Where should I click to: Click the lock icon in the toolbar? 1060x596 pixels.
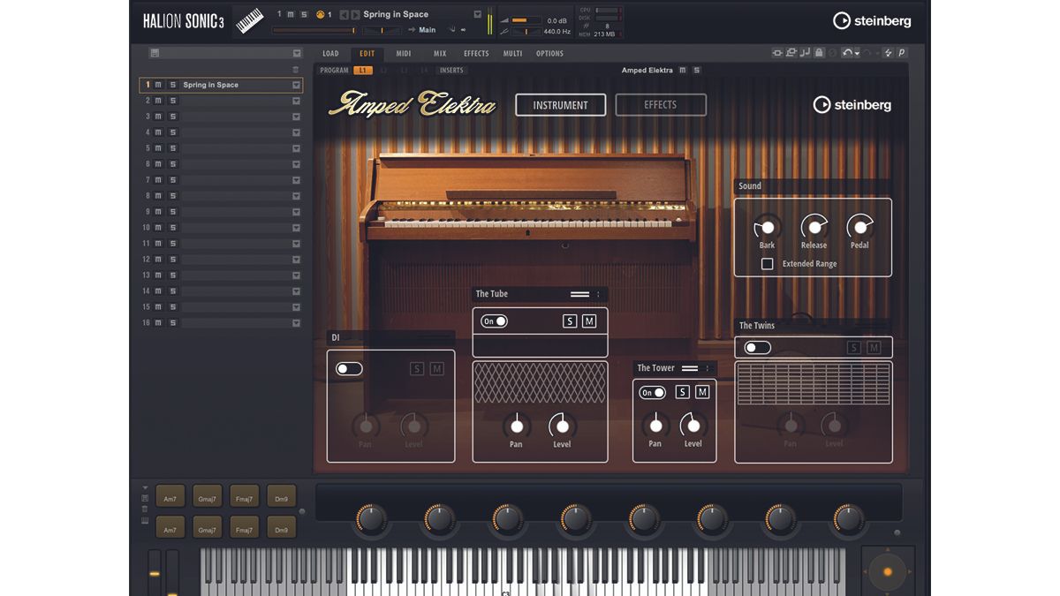click(x=819, y=53)
